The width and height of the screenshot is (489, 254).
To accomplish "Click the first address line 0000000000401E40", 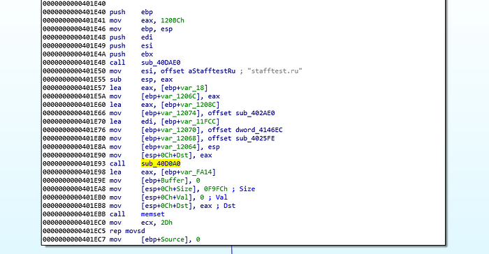I will pyautogui.click(x=74, y=3).
